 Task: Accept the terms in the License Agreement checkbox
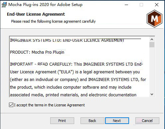click(x=11, y=105)
